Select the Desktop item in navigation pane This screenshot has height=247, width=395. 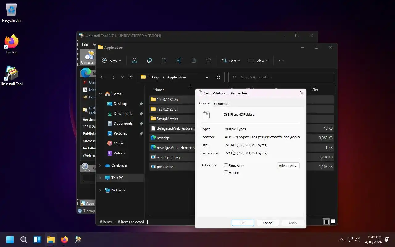click(x=120, y=104)
